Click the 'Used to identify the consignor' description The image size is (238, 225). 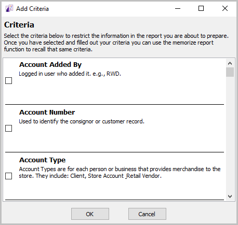[x=82, y=121]
